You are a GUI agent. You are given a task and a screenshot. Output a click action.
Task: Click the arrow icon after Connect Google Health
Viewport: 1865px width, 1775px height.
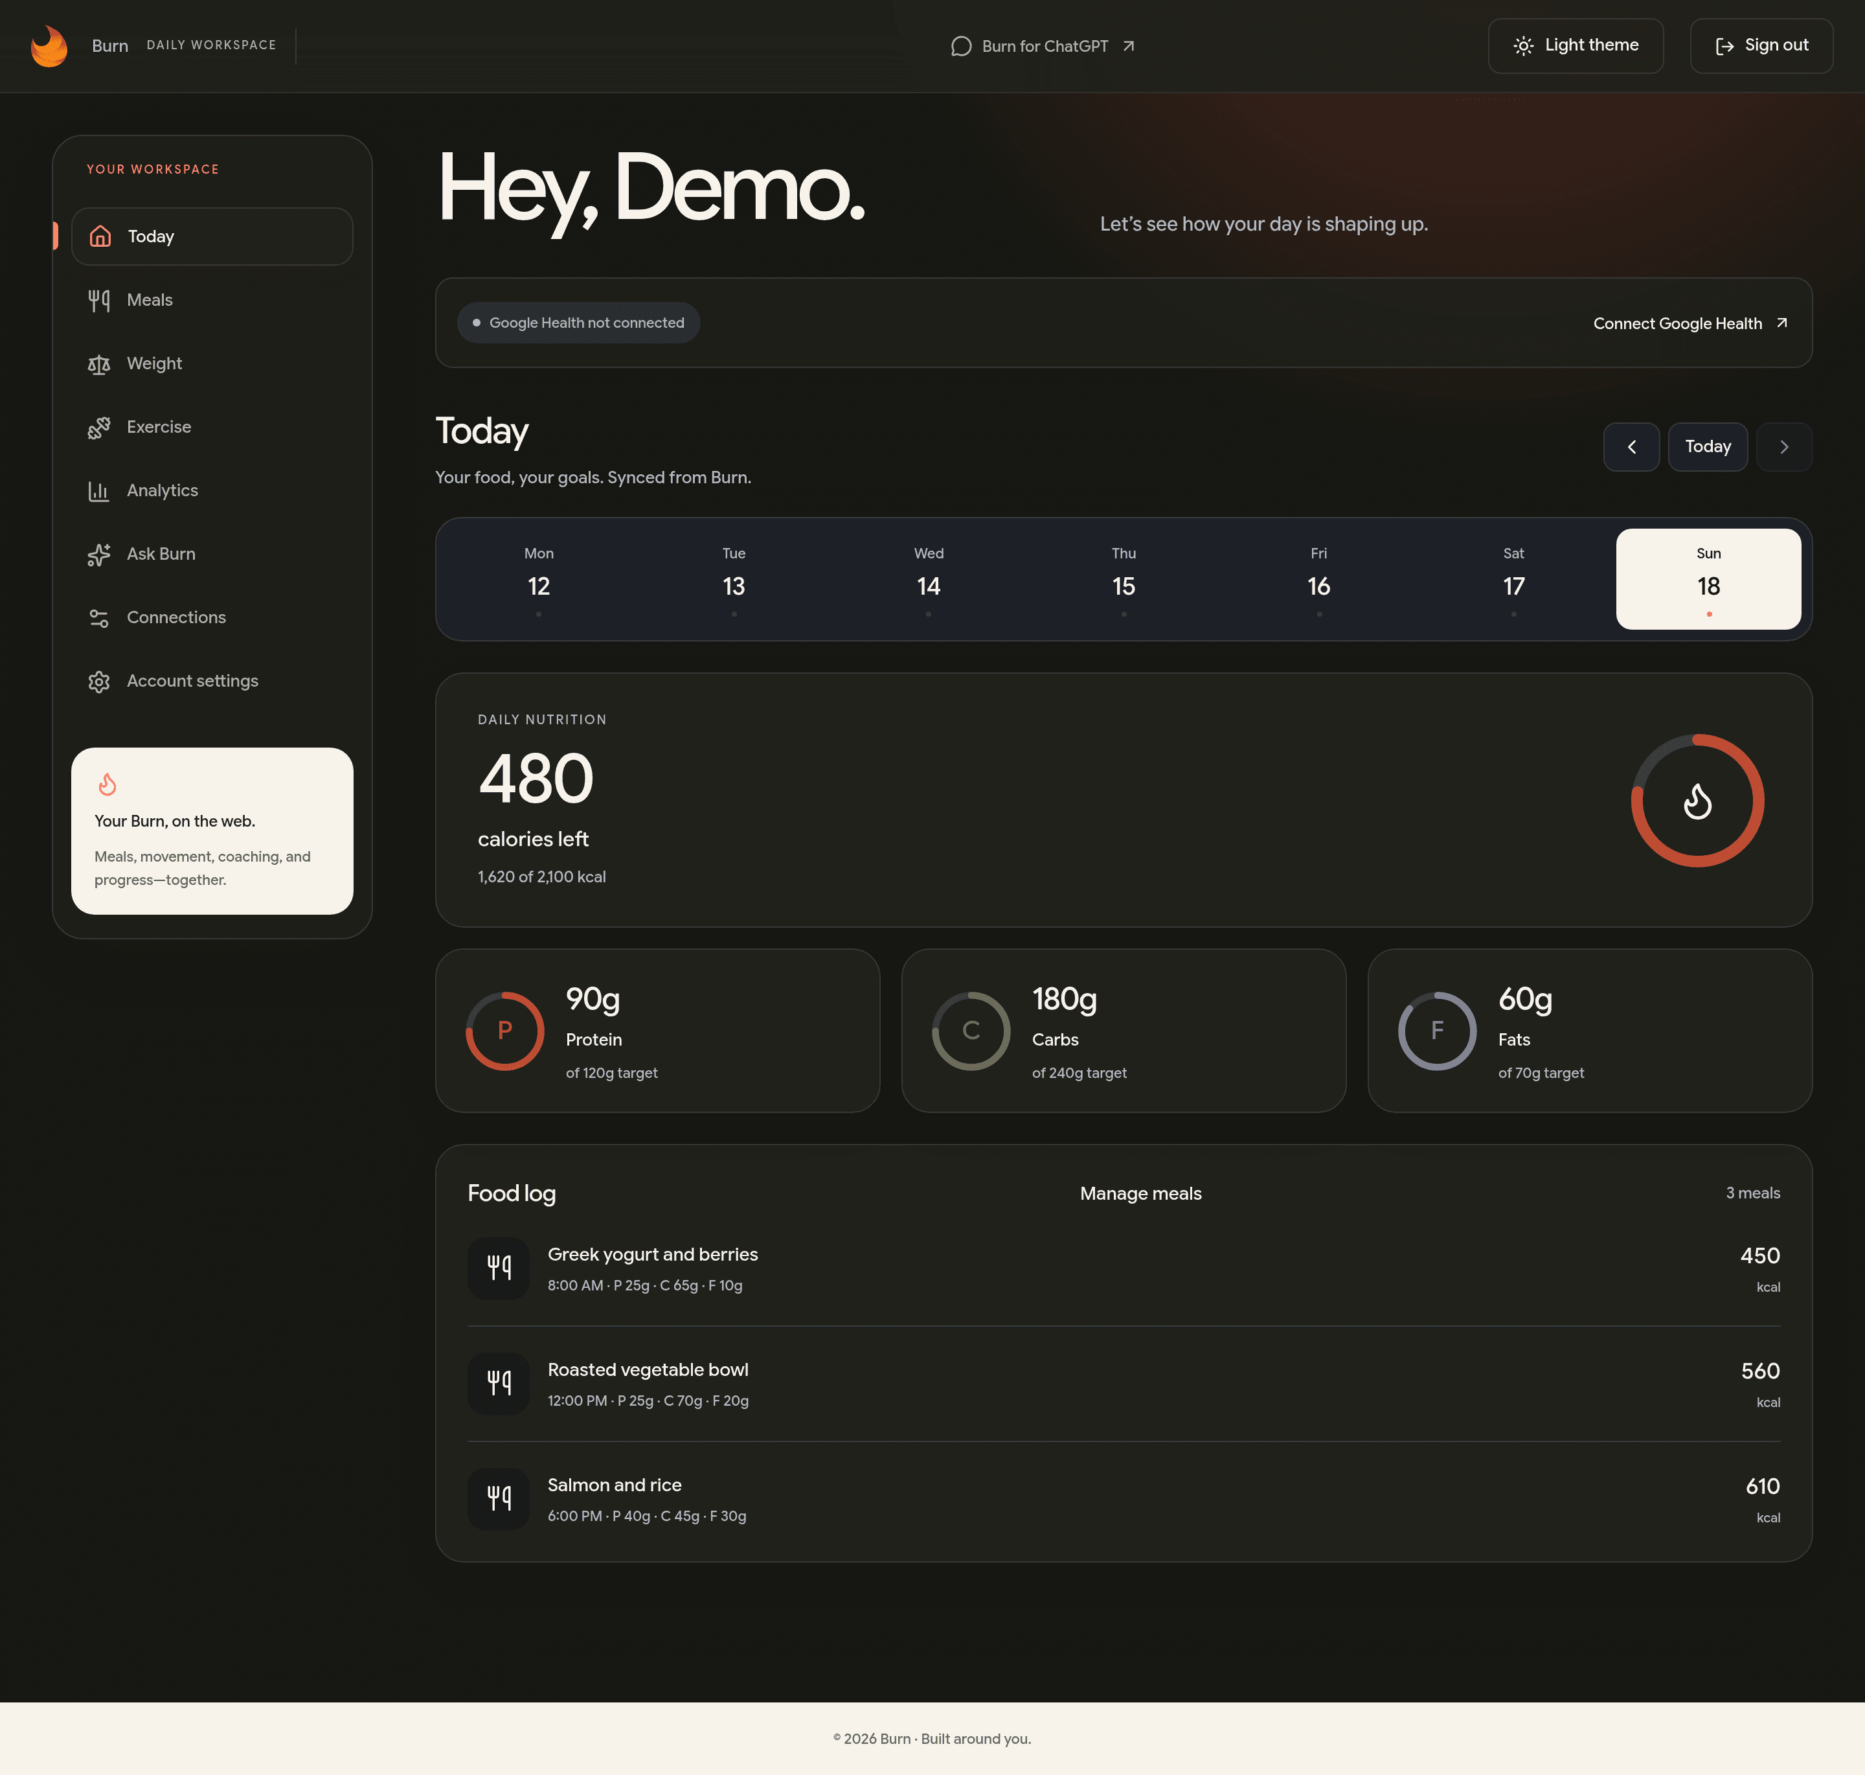click(1781, 323)
